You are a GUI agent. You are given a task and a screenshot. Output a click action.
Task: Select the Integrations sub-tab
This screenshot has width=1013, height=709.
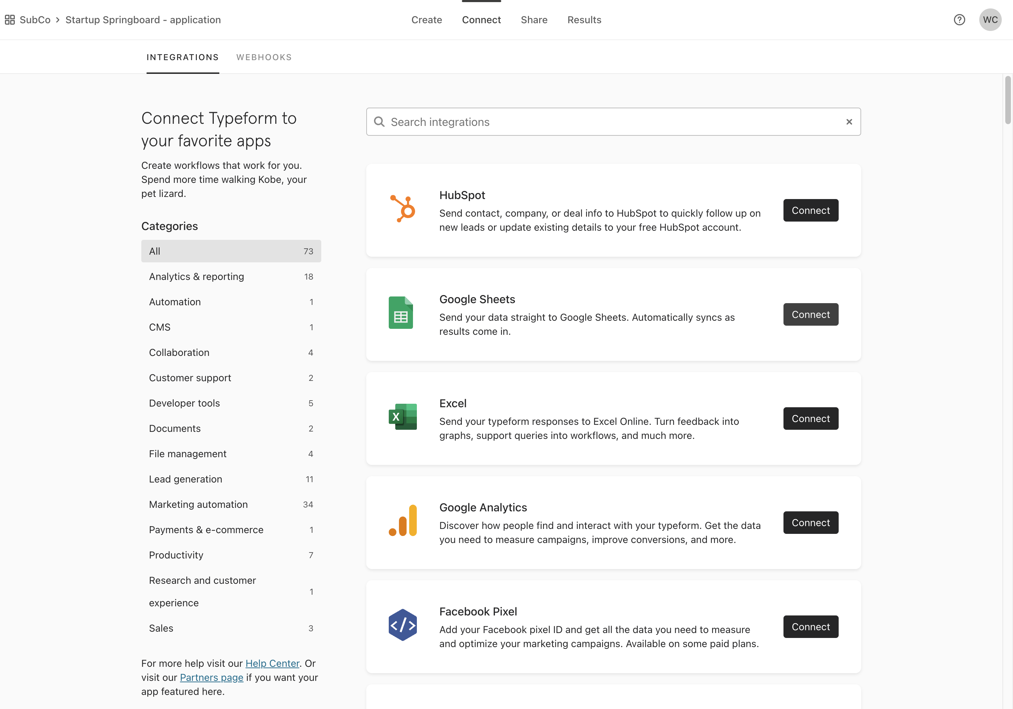183,57
